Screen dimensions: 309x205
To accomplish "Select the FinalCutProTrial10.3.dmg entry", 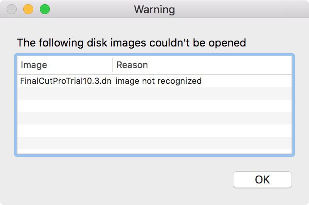I will [65, 81].
